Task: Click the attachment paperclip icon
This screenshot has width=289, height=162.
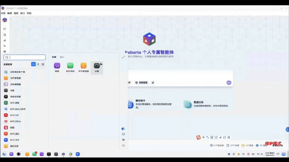Action: (153, 83)
